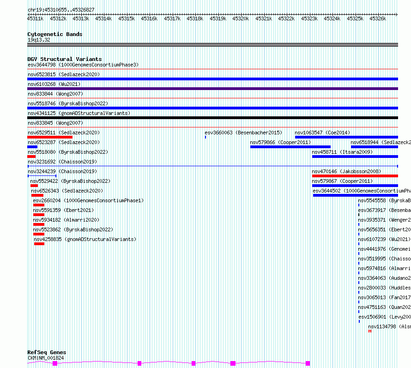
Task: Click the purple nsv6103268 Wu2021 bar
Action: [x=212, y=89]
